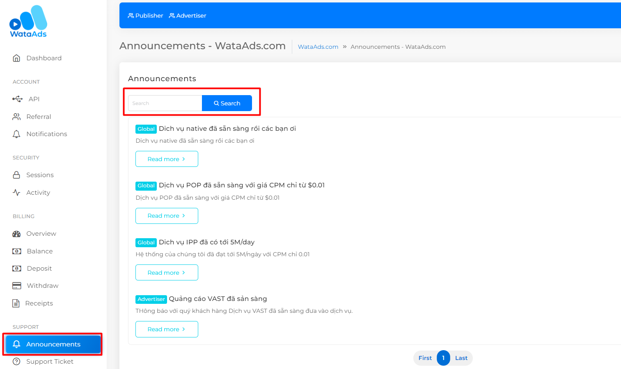Open announcement title 'Quảng cáo VAST đã sản sàng'
Viewport: 621px width, 369px height.
218,299
